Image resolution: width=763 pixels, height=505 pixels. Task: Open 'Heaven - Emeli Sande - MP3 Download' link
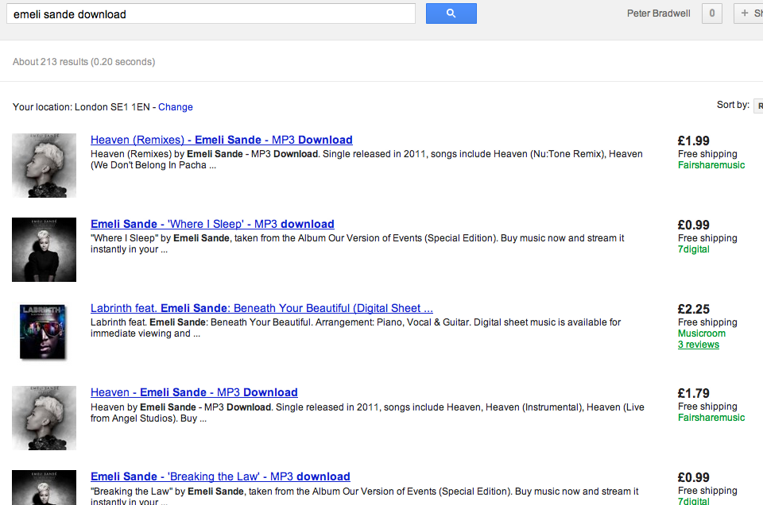pos(194,392)
